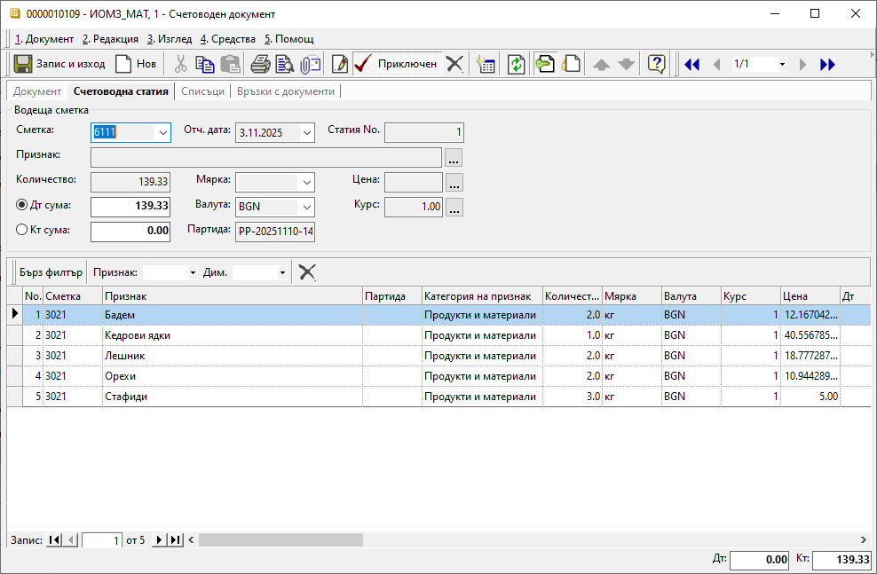
Task: Click the Нов button to create new
Action: click(x=135, y=64)
